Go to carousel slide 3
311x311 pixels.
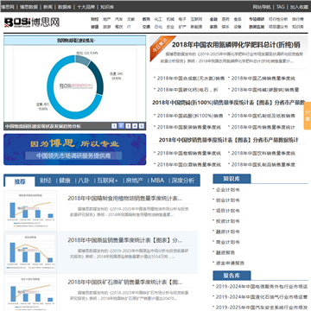pos(128,126)
